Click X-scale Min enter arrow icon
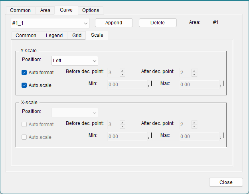 pyautogui.click(x=150, y=137)
